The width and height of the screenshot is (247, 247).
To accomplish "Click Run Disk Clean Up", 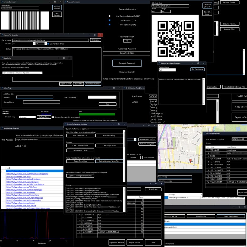I will pyautogui.click(x=80, y=136).
